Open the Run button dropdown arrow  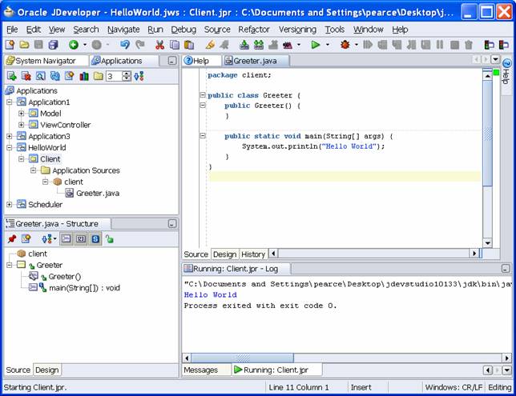[328, 44]
